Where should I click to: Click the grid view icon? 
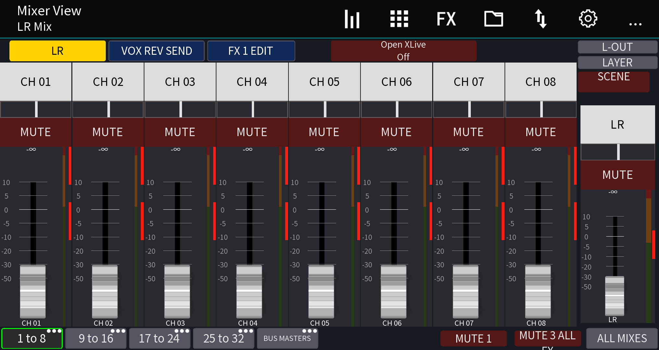click(399, 19)
